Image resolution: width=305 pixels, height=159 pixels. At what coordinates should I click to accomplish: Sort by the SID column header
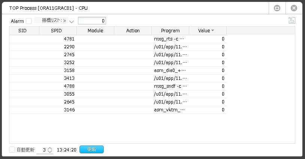[x=24, y=31]
